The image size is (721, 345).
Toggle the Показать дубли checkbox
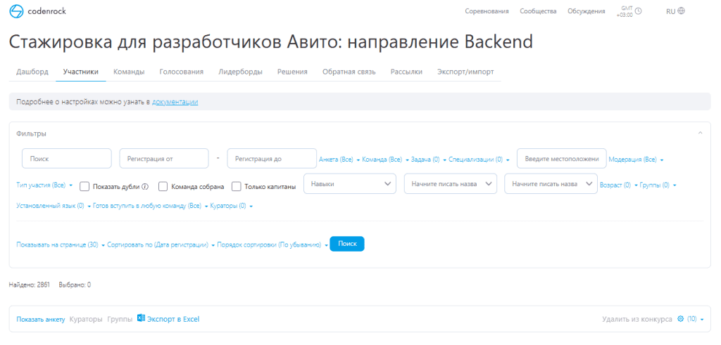84,186
